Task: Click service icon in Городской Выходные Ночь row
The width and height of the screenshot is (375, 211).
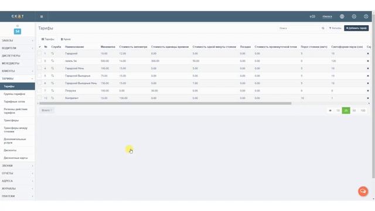Action: pyautogui.click(x=53, y=83)
